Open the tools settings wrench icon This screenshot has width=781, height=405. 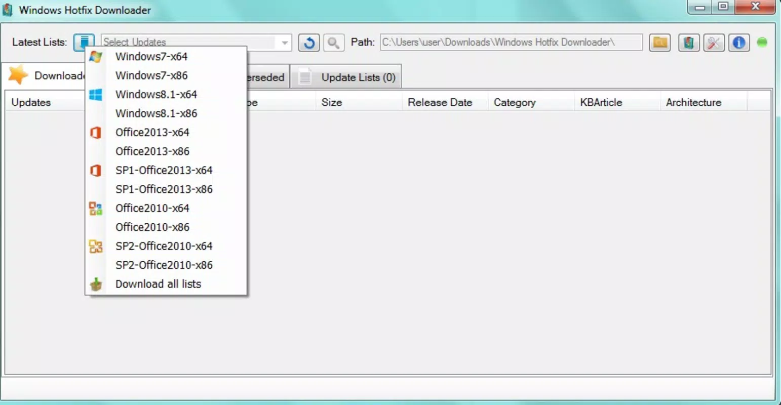(714, 43)
